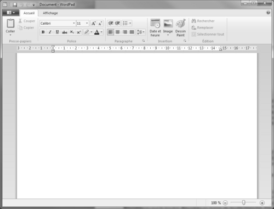Open the WordPad file menu button
The image size is (274, 209).
pos(10,13)
